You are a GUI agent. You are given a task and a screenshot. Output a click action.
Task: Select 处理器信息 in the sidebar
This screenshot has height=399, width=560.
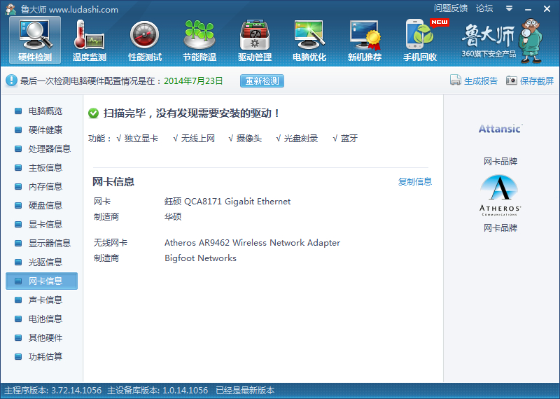(41, 148)
